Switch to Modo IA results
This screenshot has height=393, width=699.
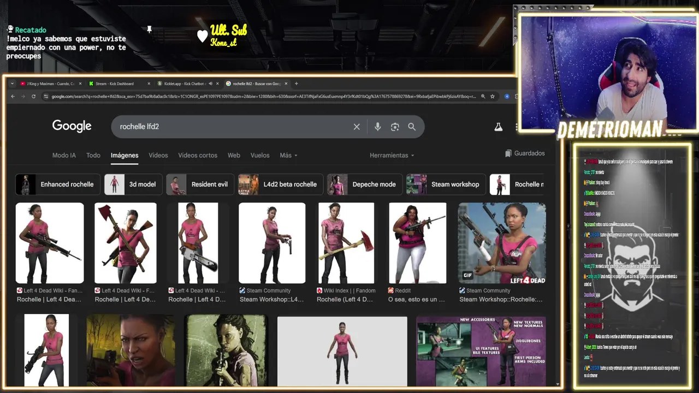coord(64,156)
